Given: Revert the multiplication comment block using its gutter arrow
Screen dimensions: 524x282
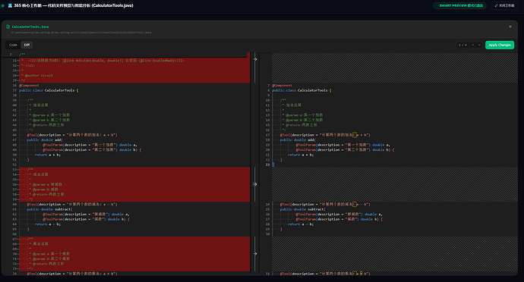Looking at the screenshot, I should point(255,254).
